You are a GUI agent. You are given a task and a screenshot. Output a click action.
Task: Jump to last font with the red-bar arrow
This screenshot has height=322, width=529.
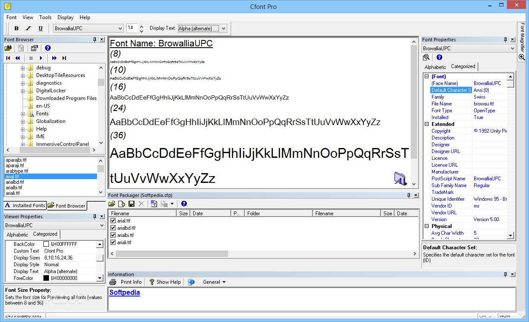pos(64,58)
